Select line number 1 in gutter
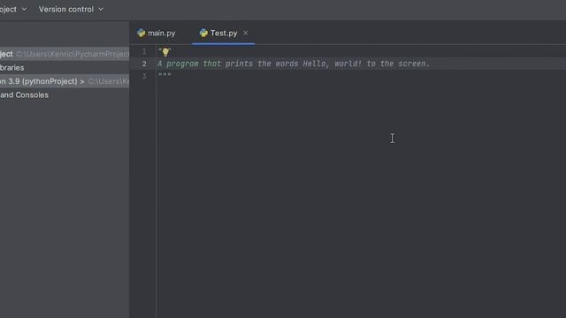The image size is (566, 318). (144, 51)
